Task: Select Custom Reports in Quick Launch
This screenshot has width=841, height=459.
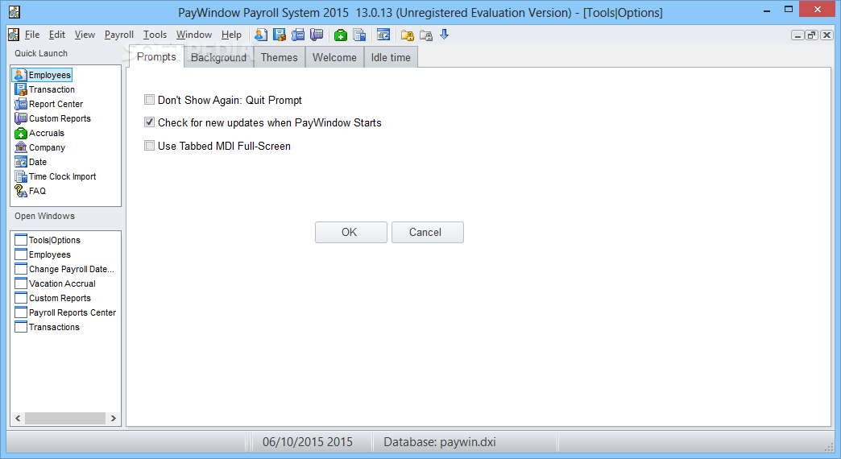Action: coord(52,118)
